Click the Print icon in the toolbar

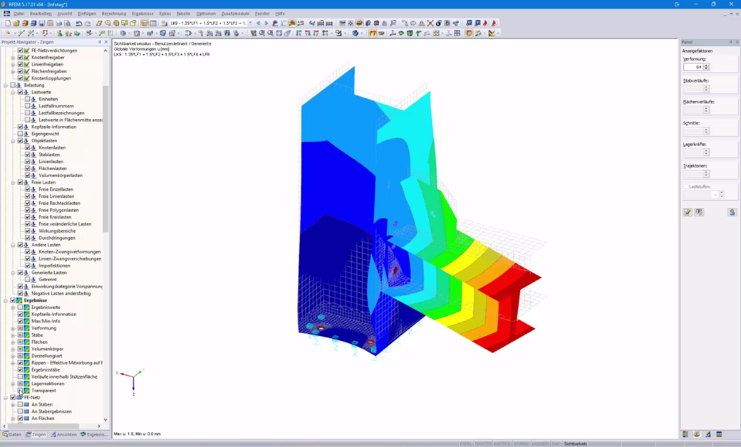[x=58, y=23]
